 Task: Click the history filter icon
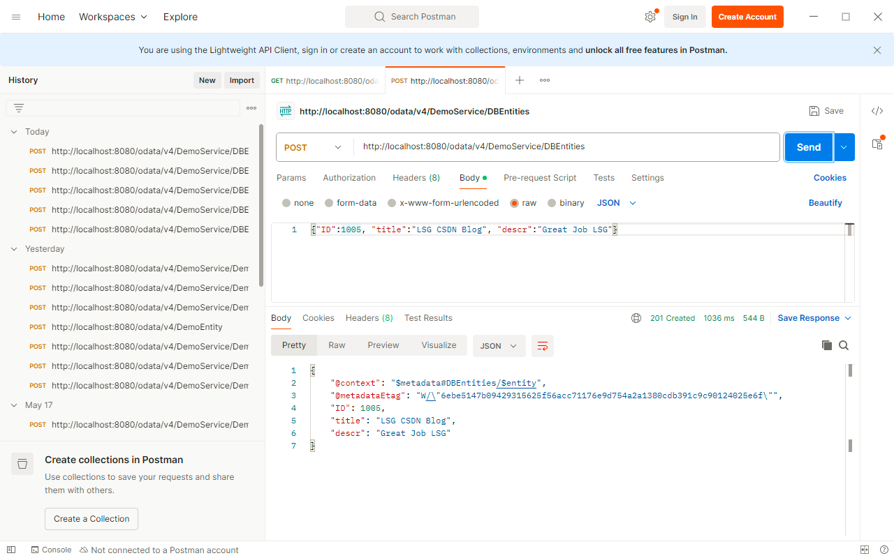19,108
